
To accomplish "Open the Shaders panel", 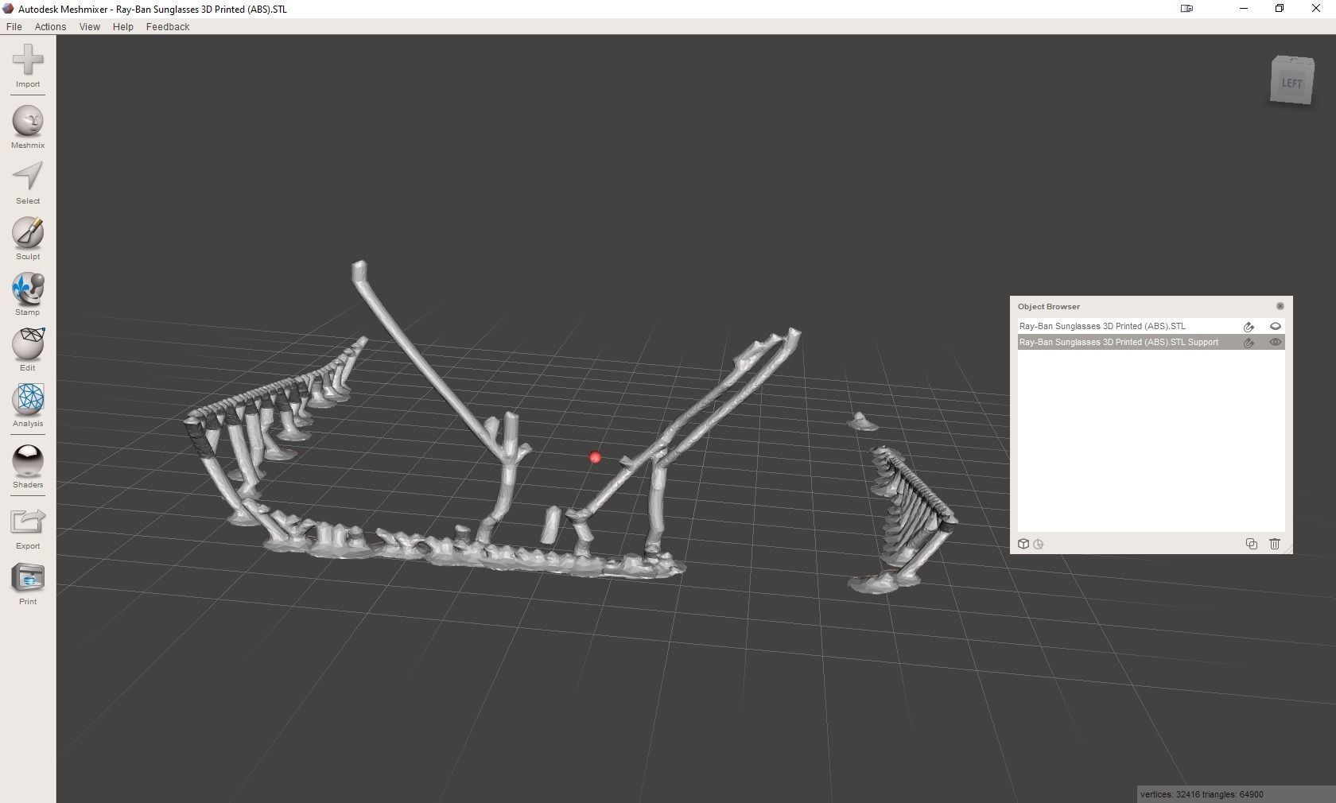I will pyautogui.click(x=28, y=467).
